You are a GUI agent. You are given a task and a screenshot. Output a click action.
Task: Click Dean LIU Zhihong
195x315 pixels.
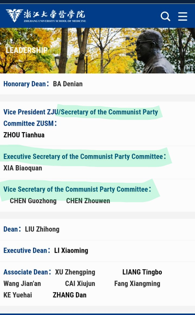point(42,229)
